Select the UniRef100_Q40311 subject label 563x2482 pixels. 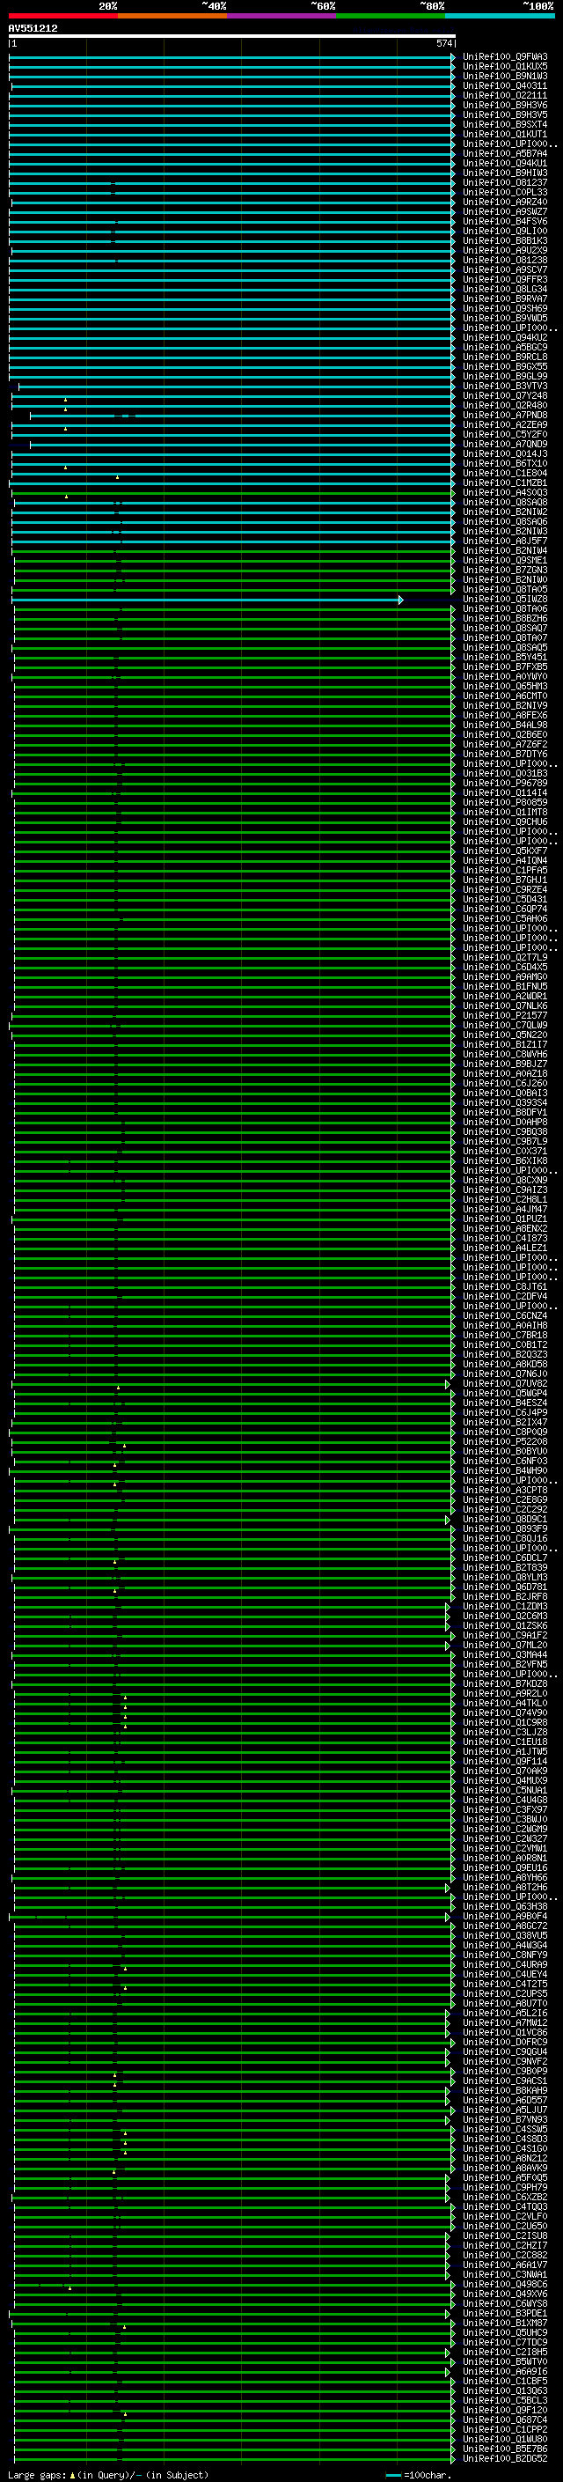coord(504,85)
